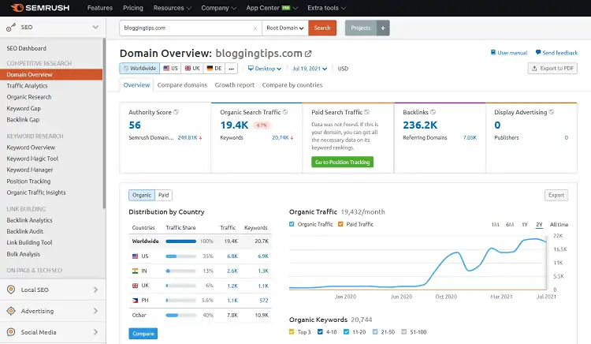Click the US flag icon in region filter
Viewport: 591px width, 344px height.
pos(166,69)
